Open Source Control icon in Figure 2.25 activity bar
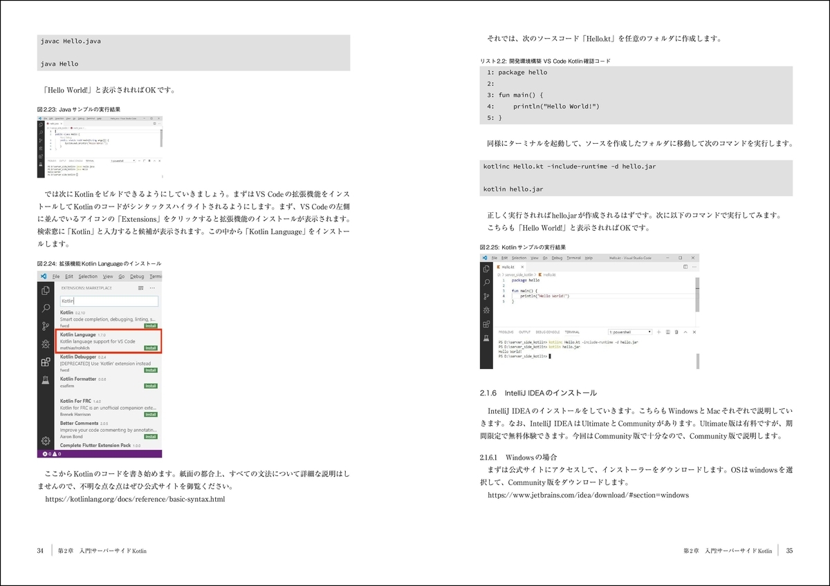Screen dimensions: 830x586 tap(486, 296)
